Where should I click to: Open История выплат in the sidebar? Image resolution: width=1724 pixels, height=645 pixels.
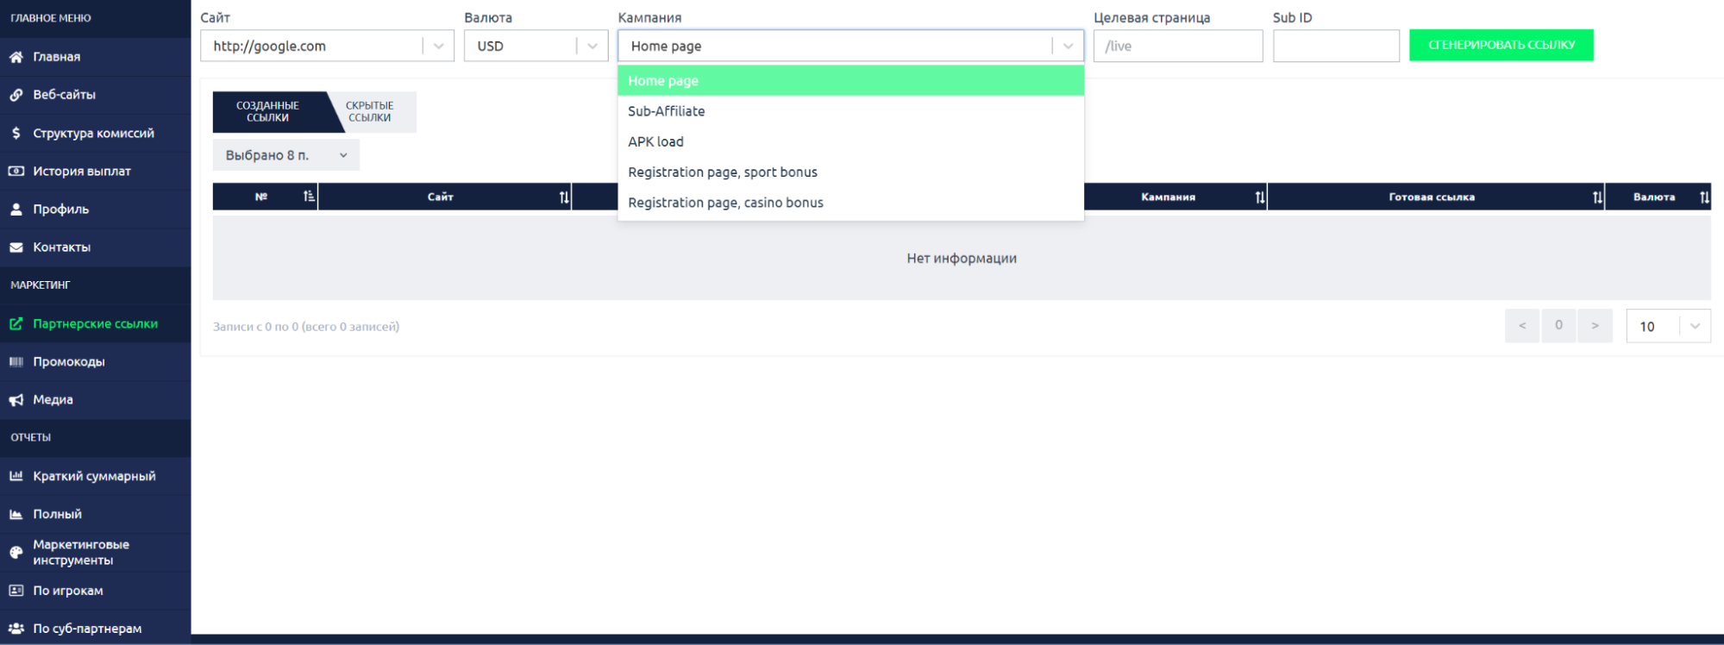coord(82,172)
